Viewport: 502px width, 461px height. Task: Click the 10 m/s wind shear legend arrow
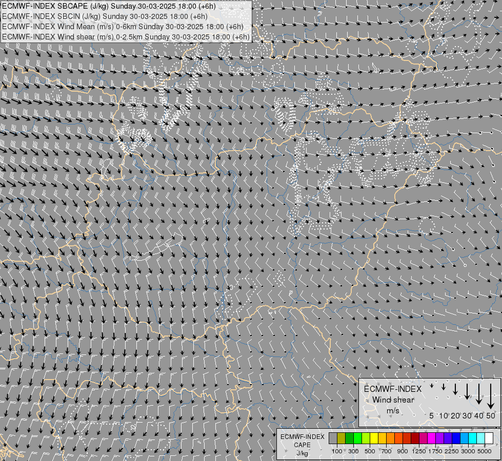(x=444, y=387)
